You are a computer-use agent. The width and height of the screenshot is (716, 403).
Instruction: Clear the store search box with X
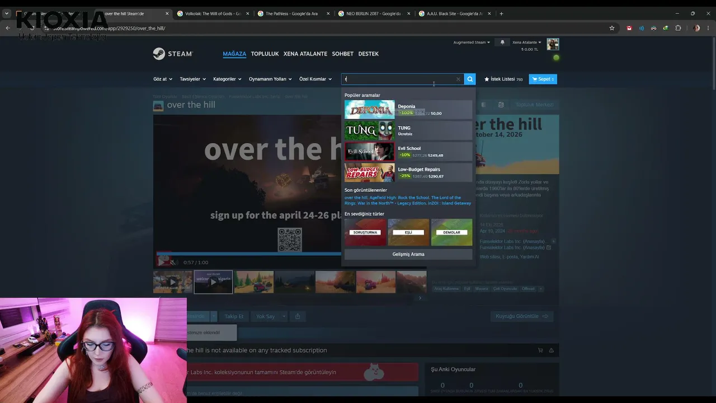pos(458,79)
